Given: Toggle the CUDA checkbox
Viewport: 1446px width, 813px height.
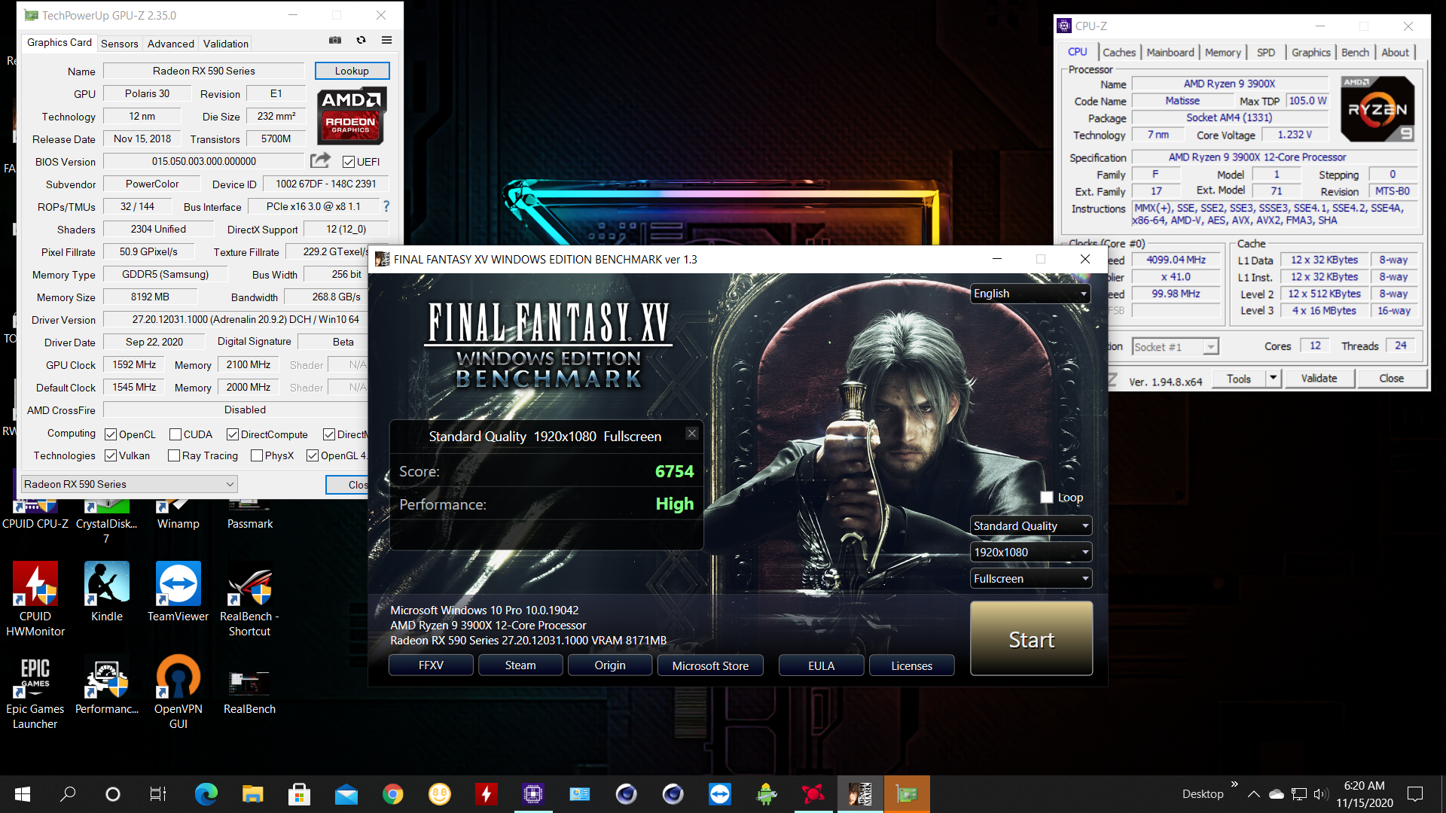Looking at the screenshot, I should click(x=175, y=434).
